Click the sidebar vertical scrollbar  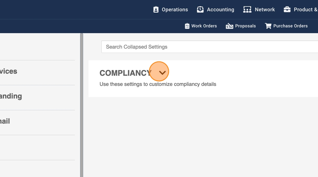pos(81,105)
